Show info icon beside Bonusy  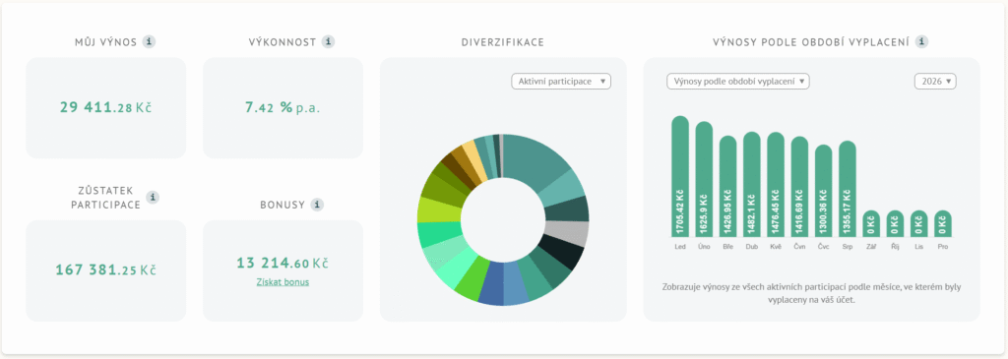pos(317,205)
